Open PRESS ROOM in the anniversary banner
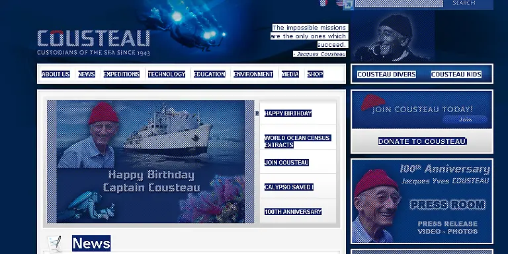 [448, 205]
